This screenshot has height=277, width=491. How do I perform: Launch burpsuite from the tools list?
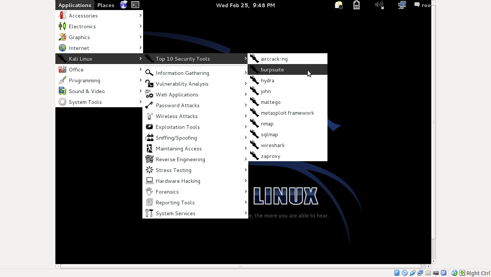click(x=288, y=70)
